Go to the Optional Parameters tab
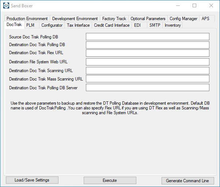The image size is (220, 187). (x=148, y=19)
